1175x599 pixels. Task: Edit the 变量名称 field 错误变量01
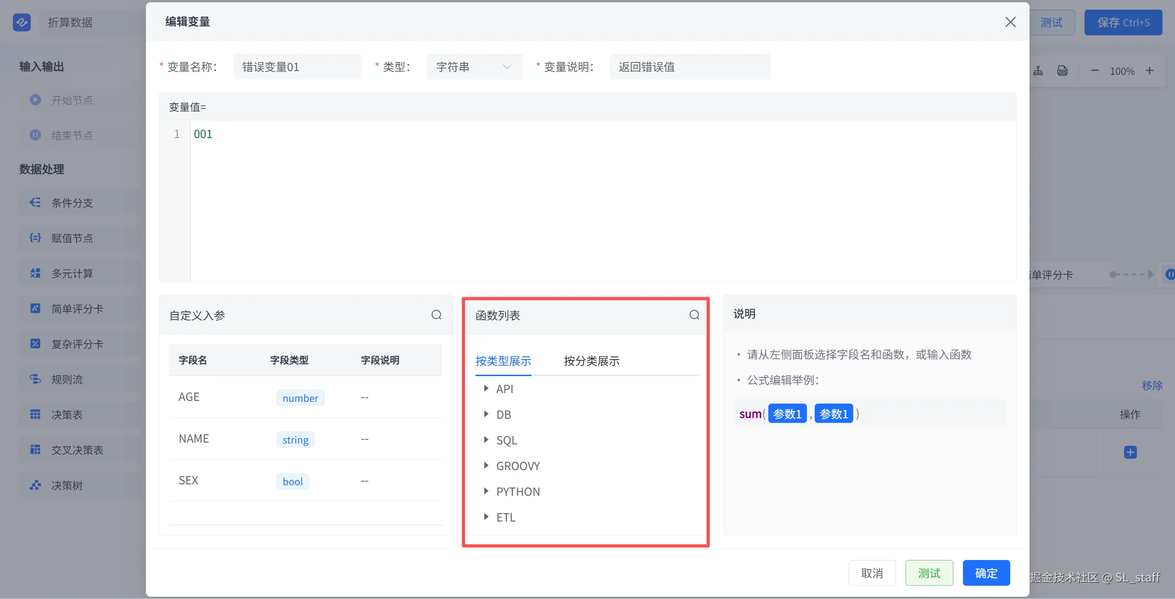click(x=297, y=67)
